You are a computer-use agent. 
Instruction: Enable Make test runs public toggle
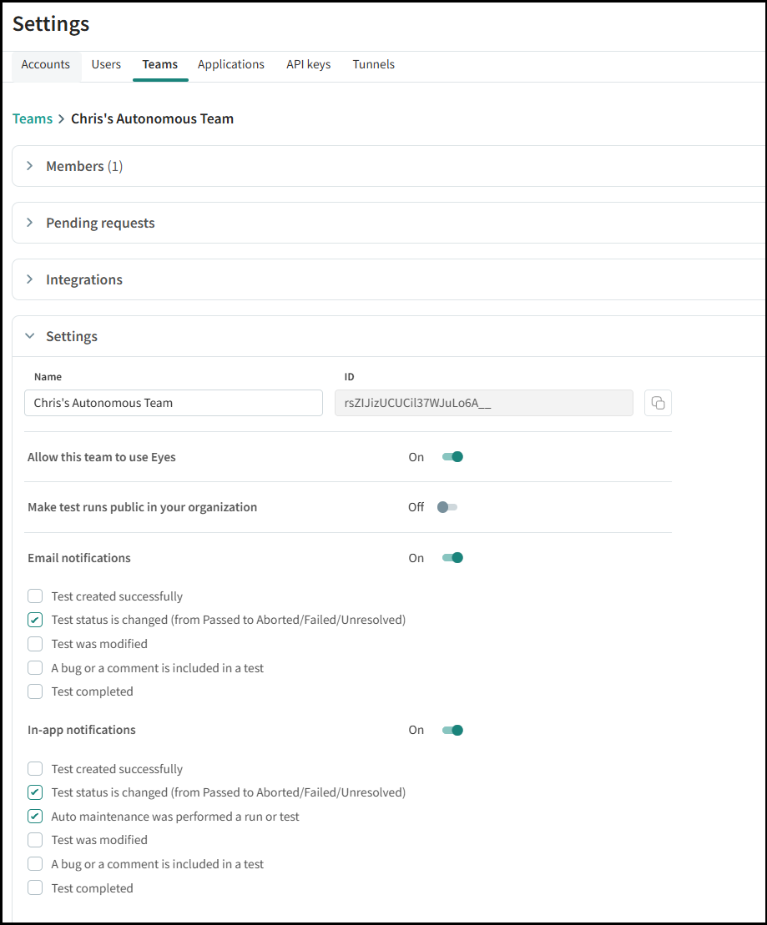448,507
